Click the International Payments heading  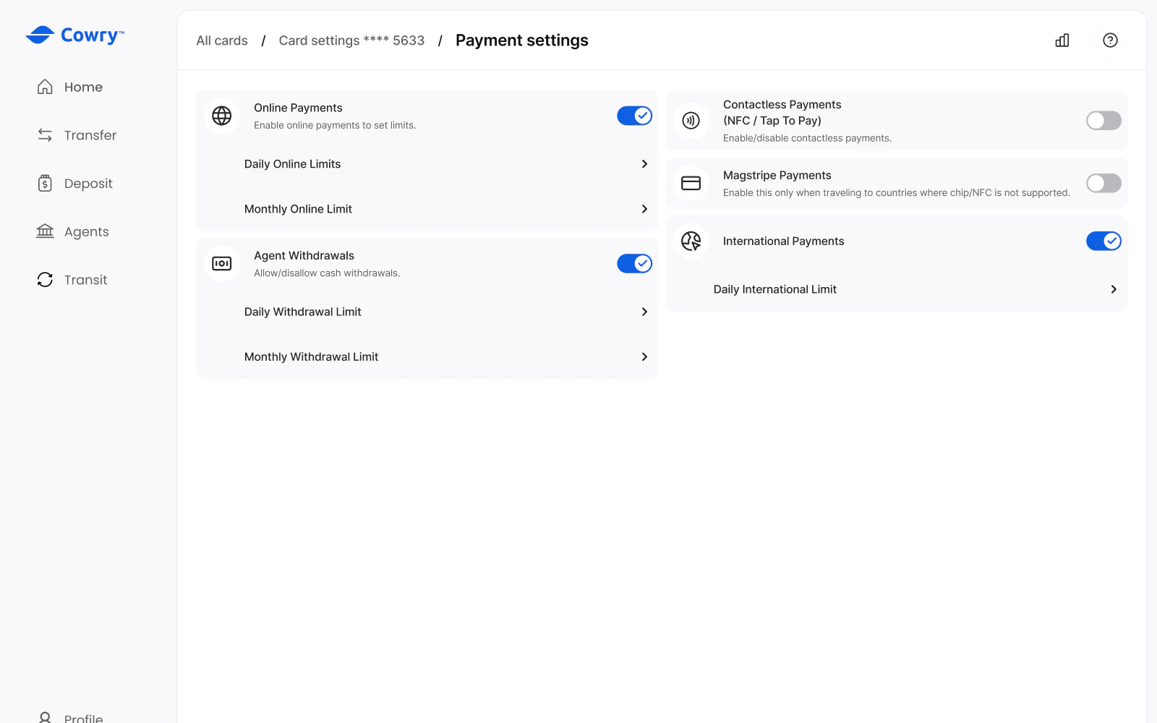[x=783, y=241]
